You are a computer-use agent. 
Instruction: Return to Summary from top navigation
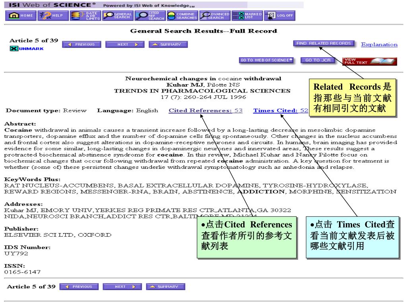pyautogui.click(x=168, y=44)
